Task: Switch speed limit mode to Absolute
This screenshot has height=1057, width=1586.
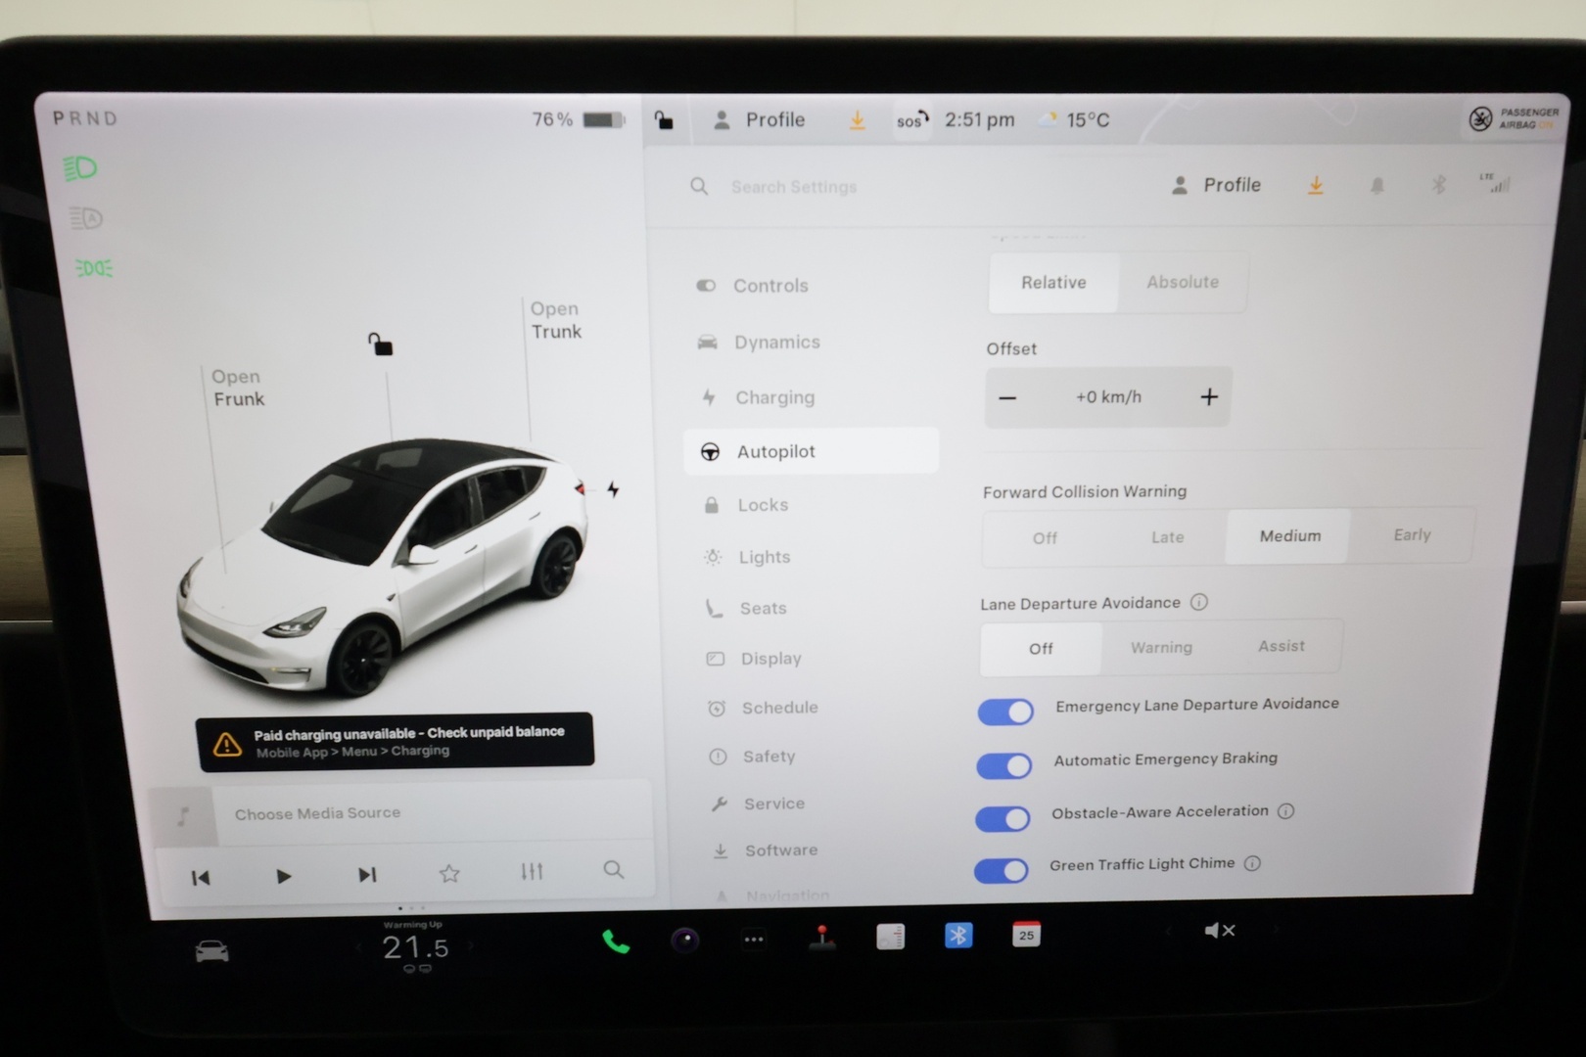Action: [x=1182, y=282]
